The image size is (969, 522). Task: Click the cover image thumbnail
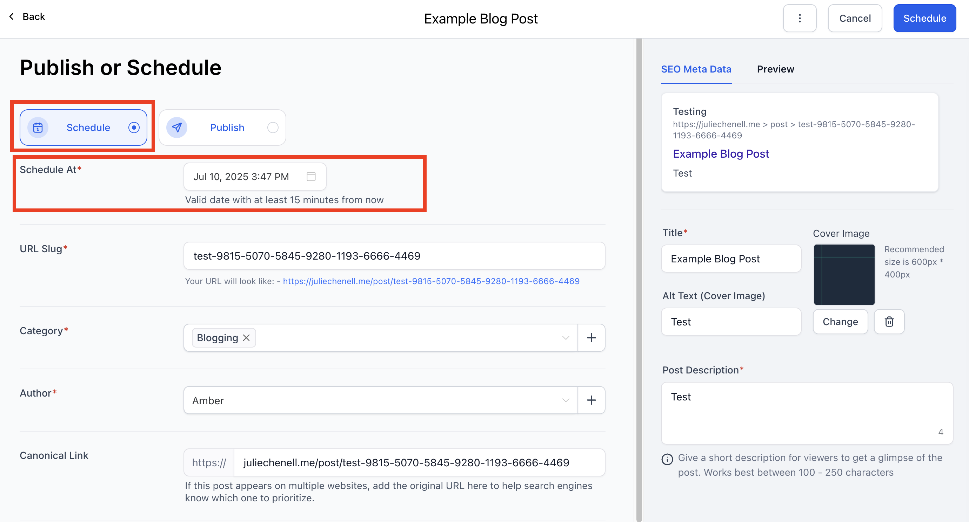[844, 275]
